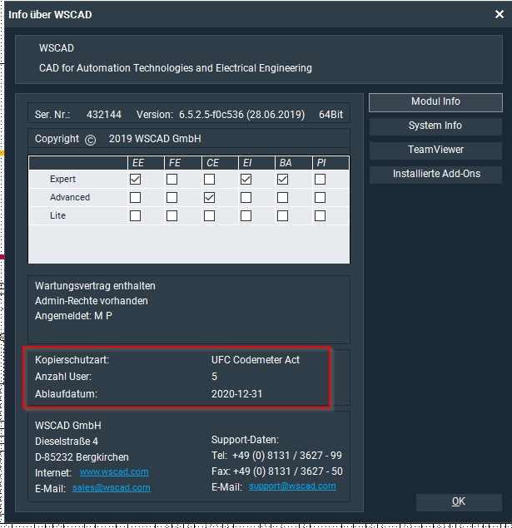Select the Expert row label

click(x=62, y=179)
